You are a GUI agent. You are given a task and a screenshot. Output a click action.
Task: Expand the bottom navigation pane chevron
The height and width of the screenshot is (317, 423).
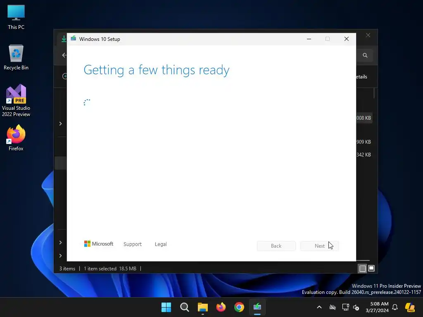click(60, 256)
